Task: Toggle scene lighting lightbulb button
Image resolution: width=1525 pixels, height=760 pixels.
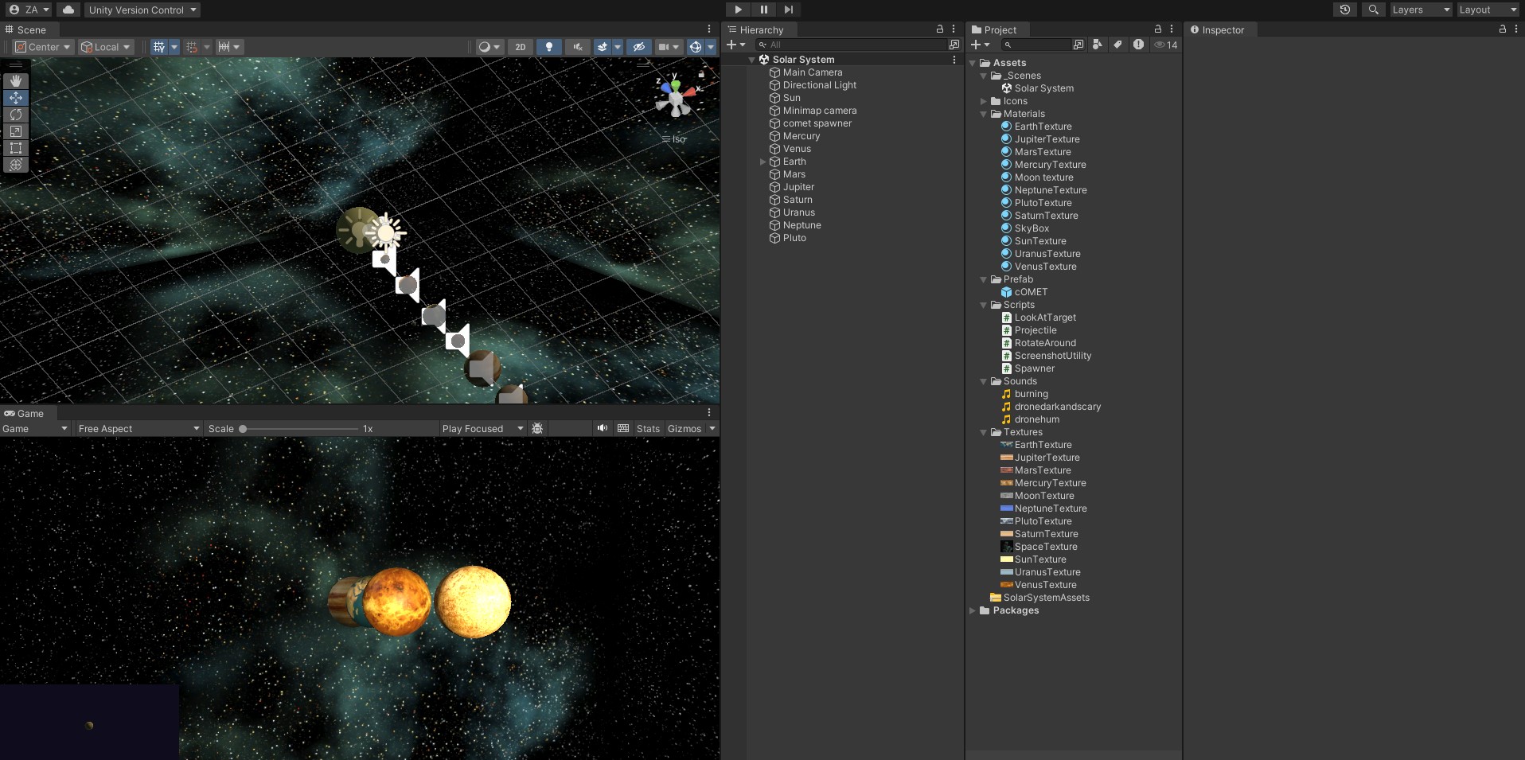Action: (x=548, y=47)
